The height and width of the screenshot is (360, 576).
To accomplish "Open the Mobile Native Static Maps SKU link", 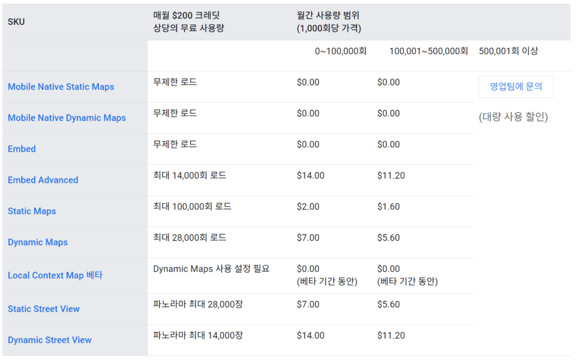I will (x=60, y=87).
